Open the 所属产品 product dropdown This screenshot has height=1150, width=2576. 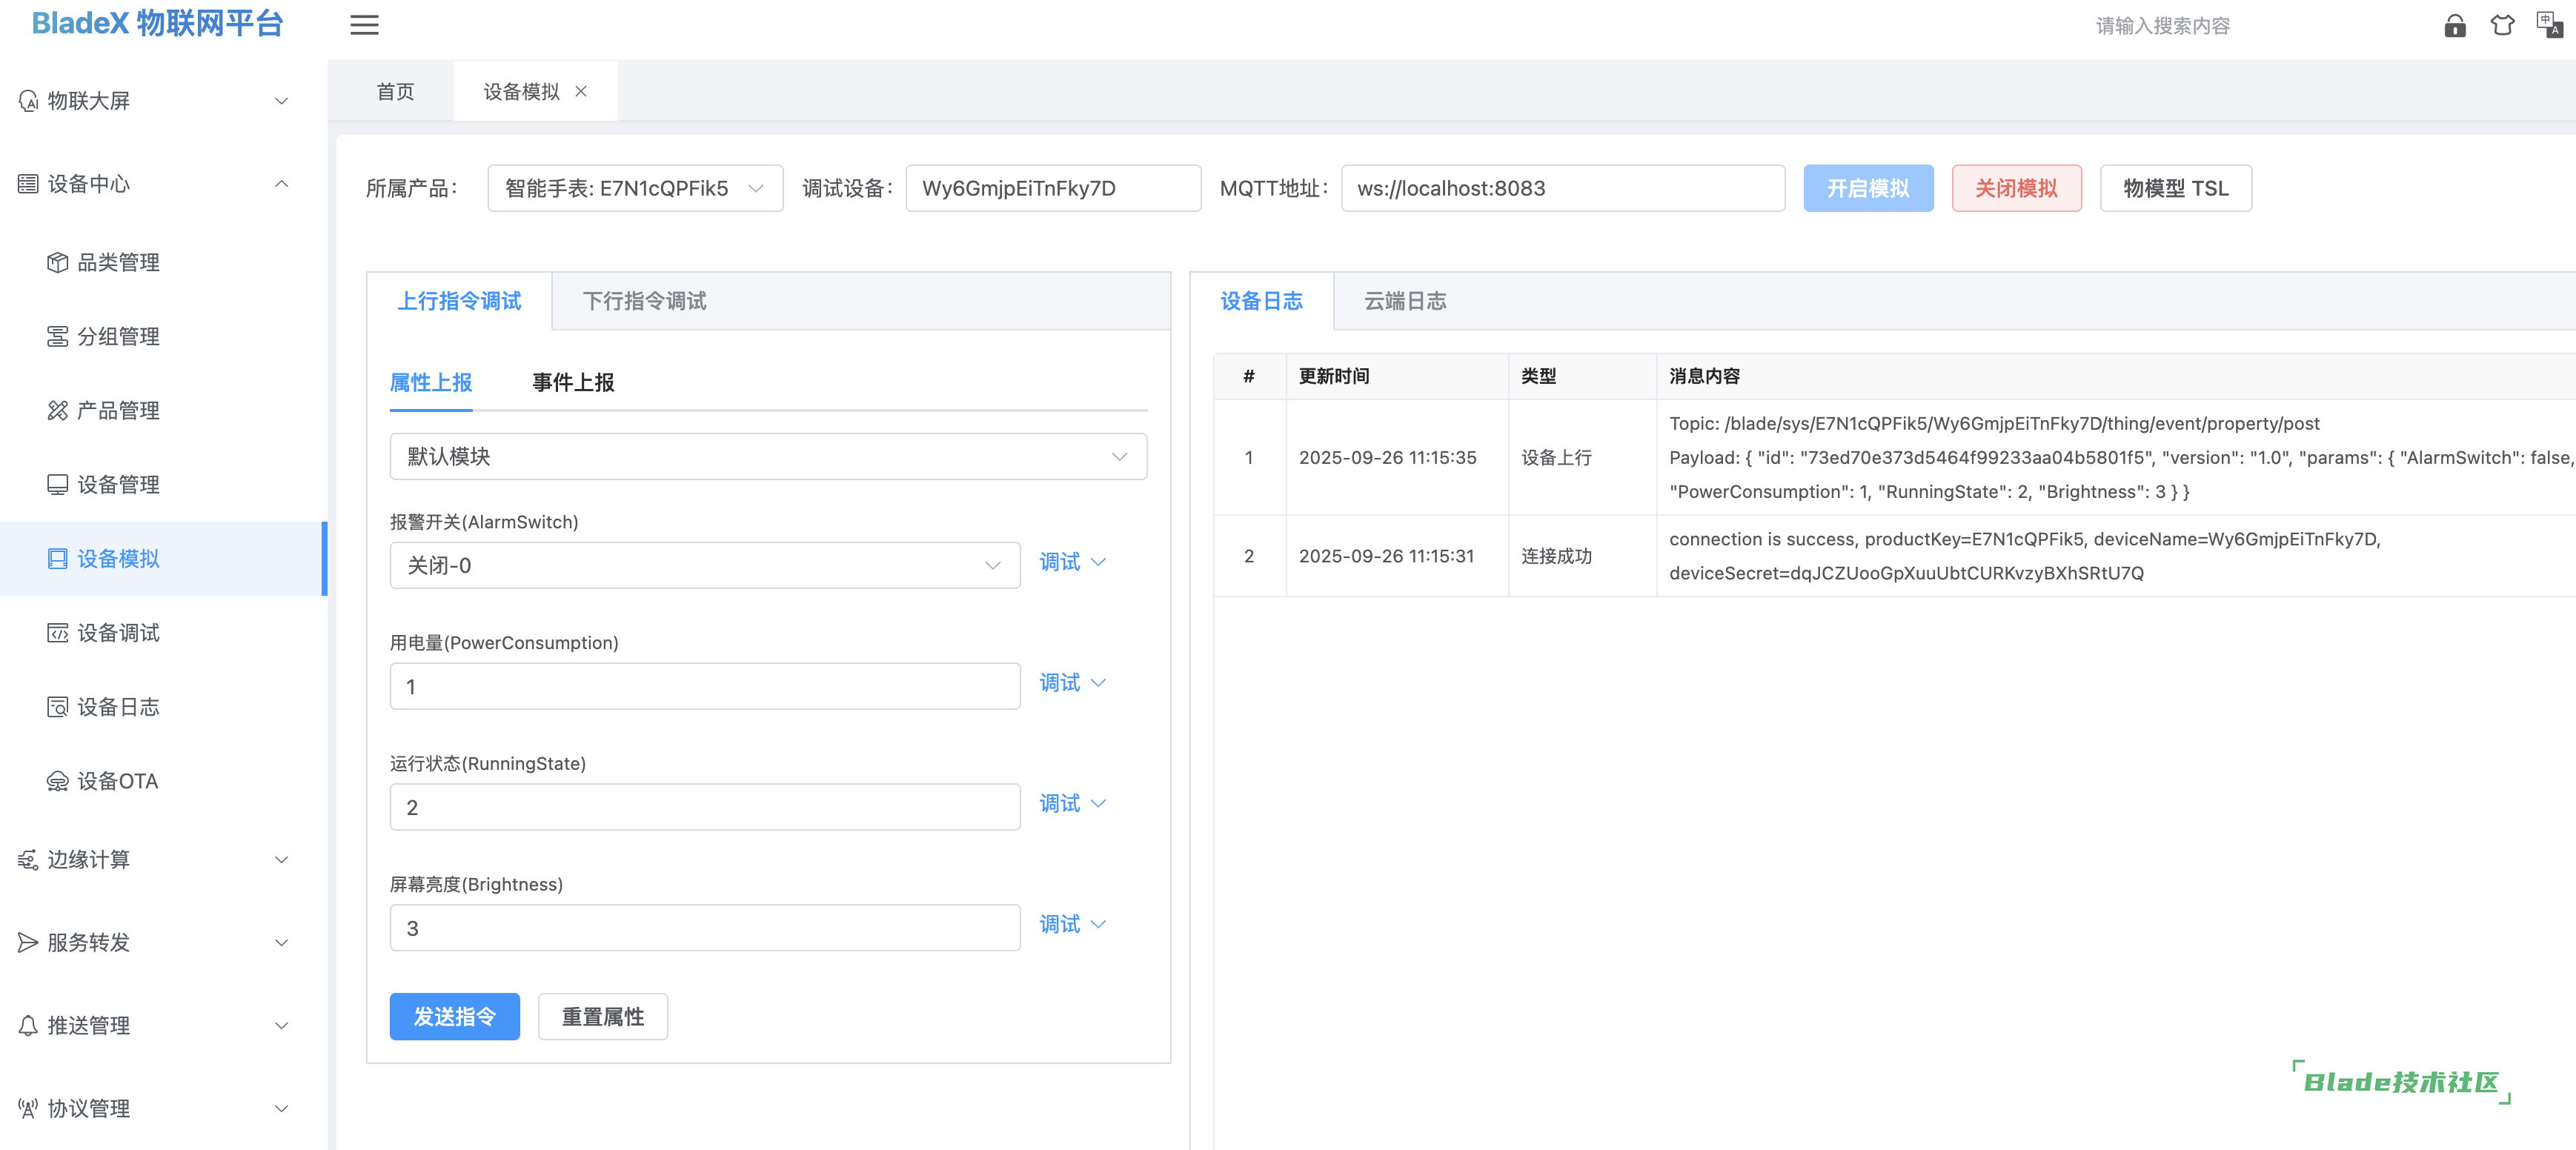pyautogui.click(x=635, y=188)
